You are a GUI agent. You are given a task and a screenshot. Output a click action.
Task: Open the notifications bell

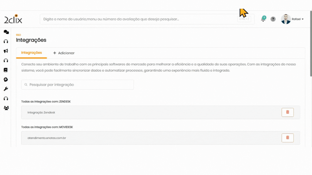coord(263,19)
